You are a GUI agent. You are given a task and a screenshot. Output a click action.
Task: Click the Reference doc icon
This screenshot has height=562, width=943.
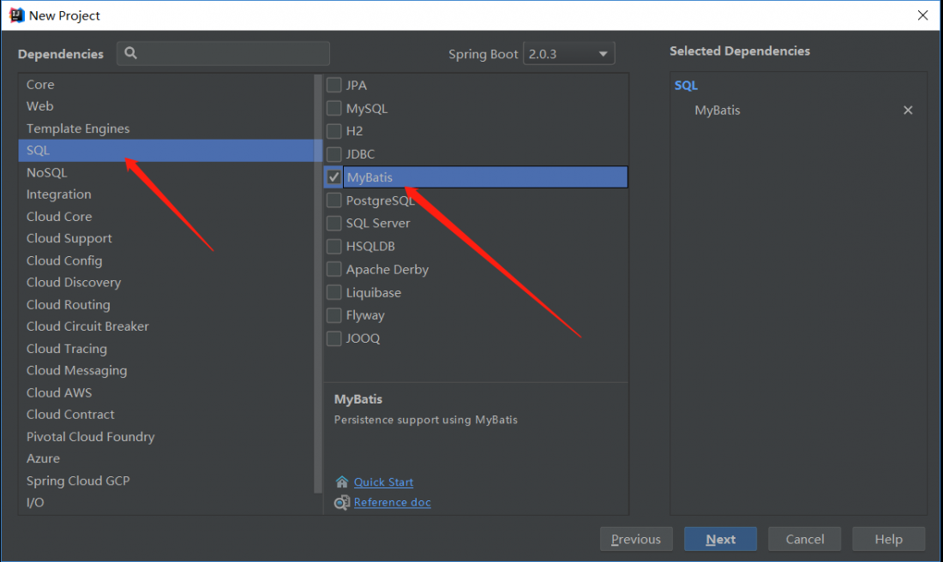(341, 503)
